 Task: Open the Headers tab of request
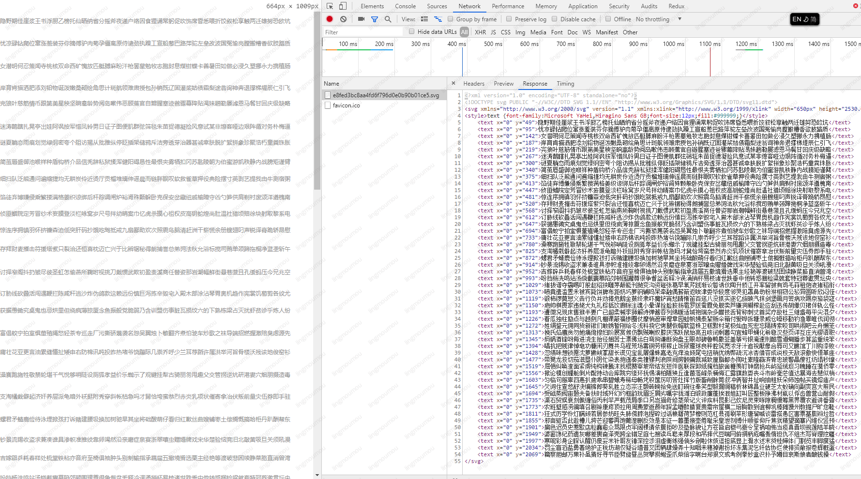click(x=473, y=84)
